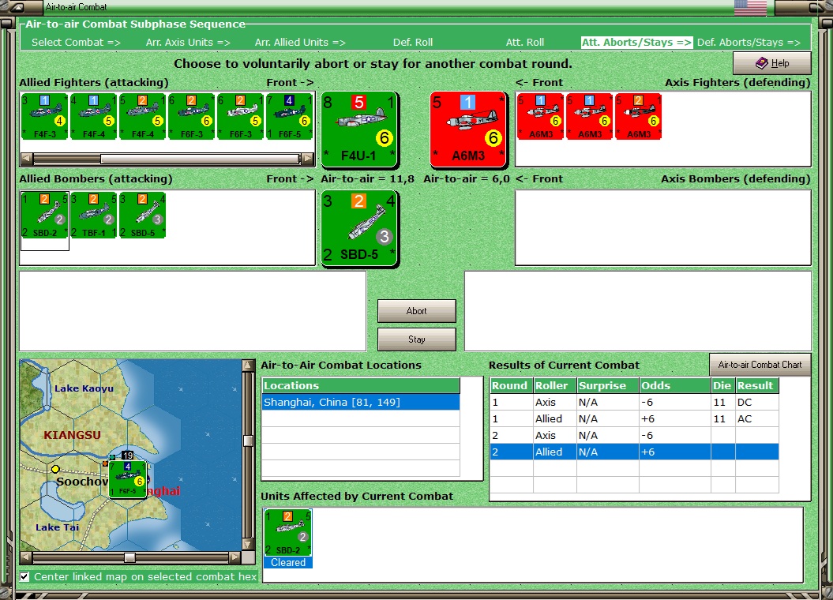
Task: Select the F4F-4 counter with orange 2 badge
Action: click(x=142, y=116)
